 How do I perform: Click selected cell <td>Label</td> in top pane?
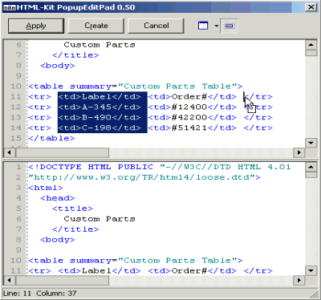click(x=100, y=97)
